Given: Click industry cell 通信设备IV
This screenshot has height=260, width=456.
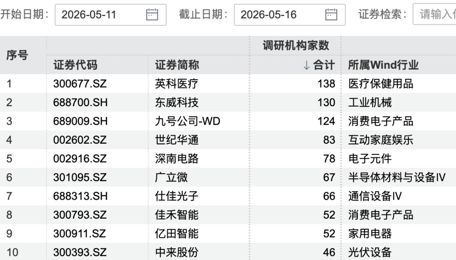Looking at the screenshot, I should click(375, 196).
